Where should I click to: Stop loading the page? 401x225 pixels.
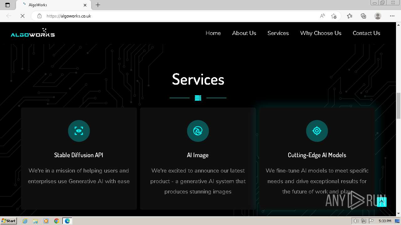click(x=23, y=16)
